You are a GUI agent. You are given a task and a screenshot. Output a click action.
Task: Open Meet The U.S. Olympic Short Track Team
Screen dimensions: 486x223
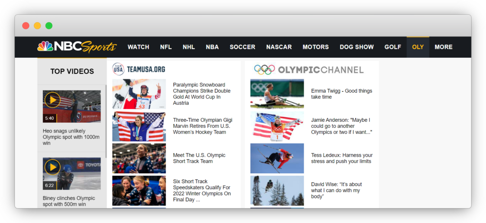[199, 158]
